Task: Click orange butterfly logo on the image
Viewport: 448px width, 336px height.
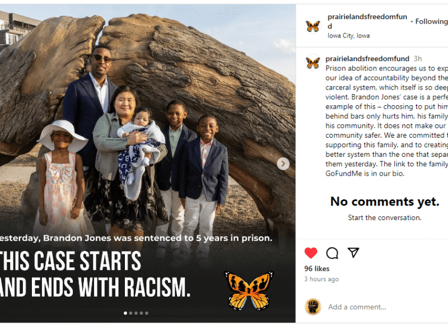Action: point(249,290)
